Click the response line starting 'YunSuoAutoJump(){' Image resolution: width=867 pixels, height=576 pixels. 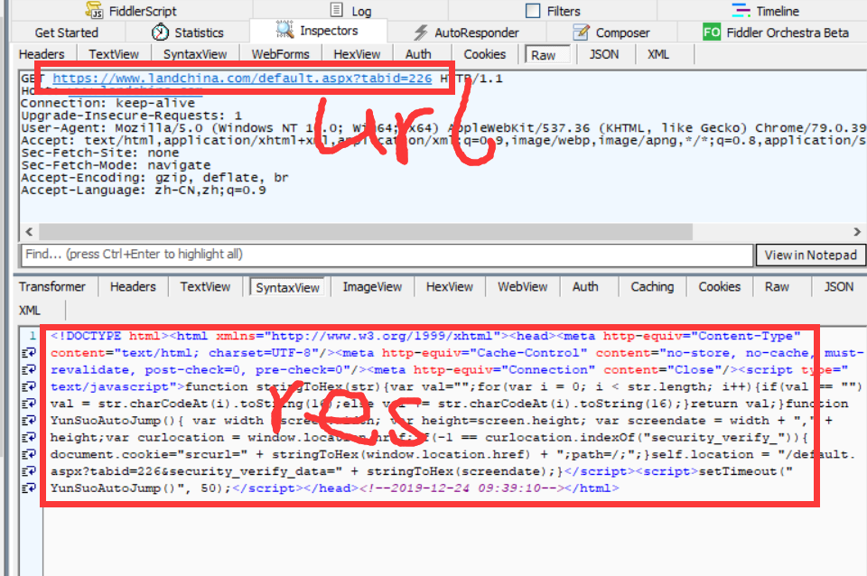click(x=442, y=421)
